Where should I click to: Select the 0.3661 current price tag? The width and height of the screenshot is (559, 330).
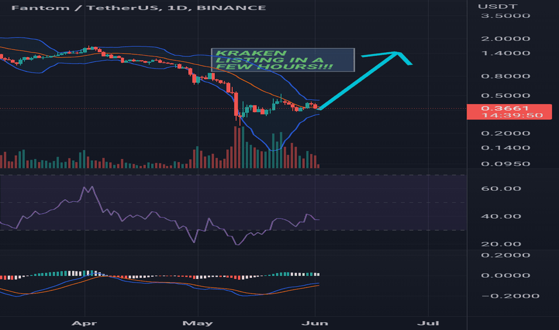[x=505, y=108]
